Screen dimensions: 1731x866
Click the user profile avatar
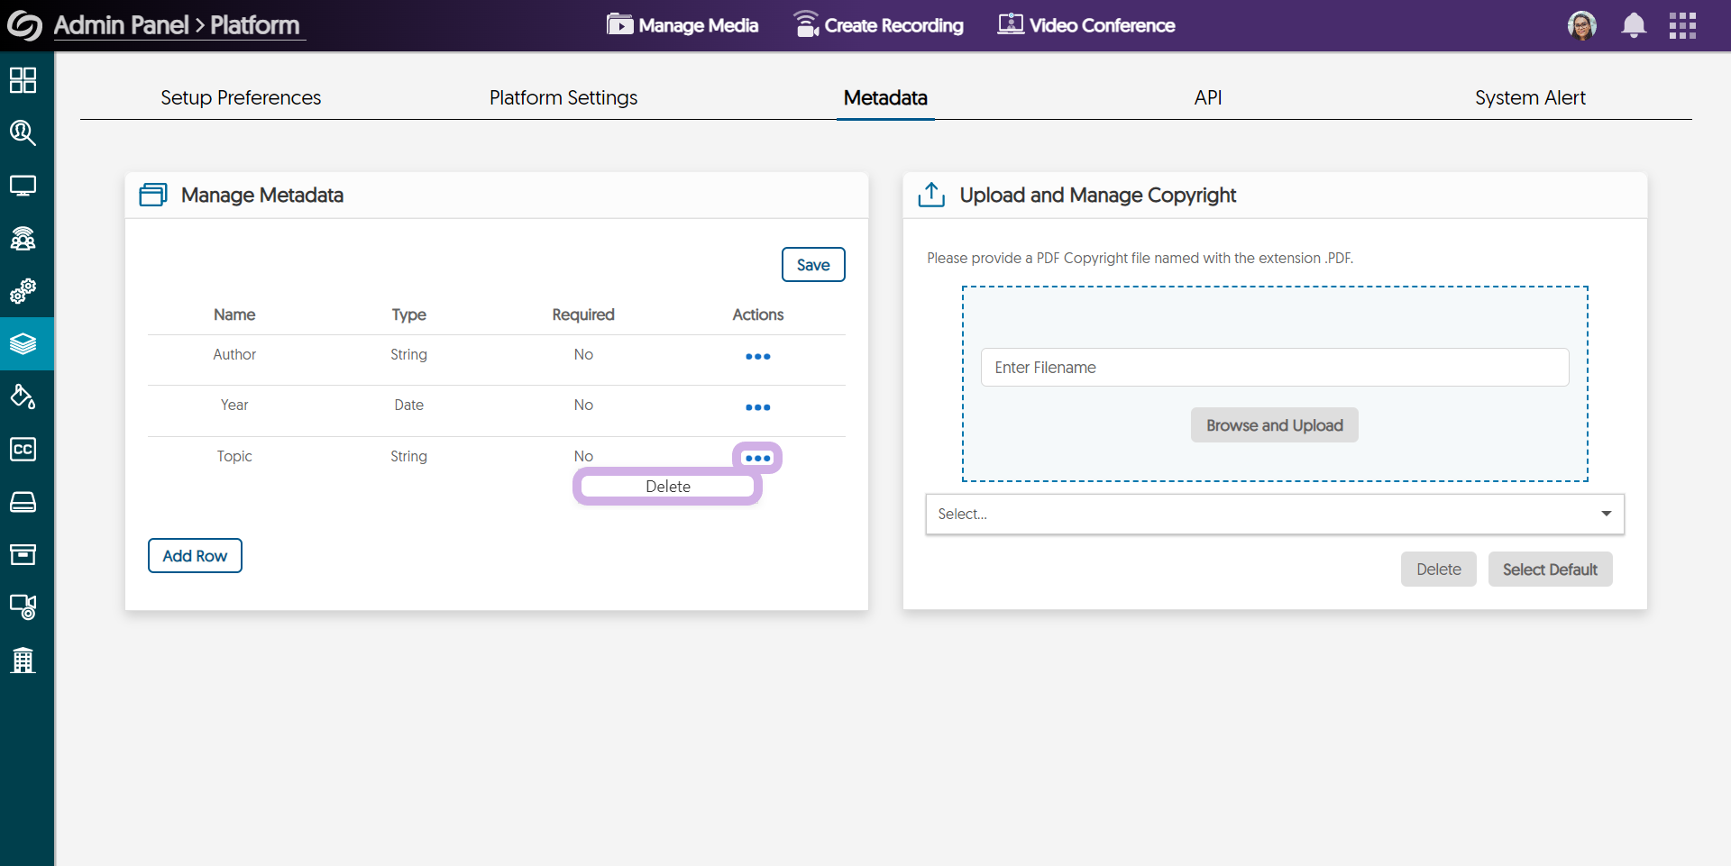click(x=1581, y=25)
